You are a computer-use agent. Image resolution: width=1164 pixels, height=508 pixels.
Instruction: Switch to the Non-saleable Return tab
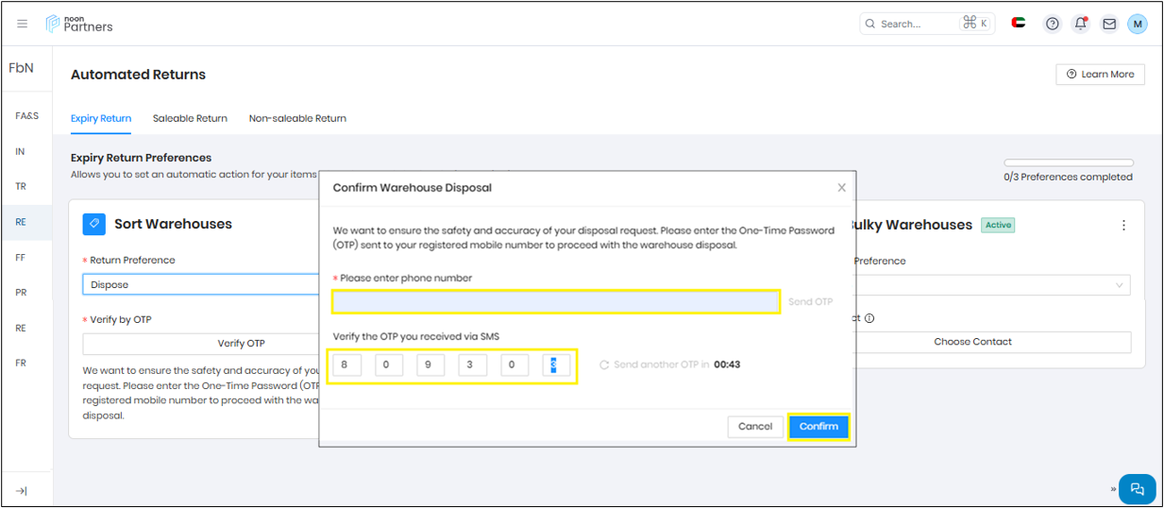pos(297,119)
